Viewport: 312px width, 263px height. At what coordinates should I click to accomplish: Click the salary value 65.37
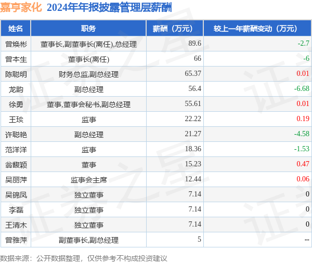click(x=193, y=73)
